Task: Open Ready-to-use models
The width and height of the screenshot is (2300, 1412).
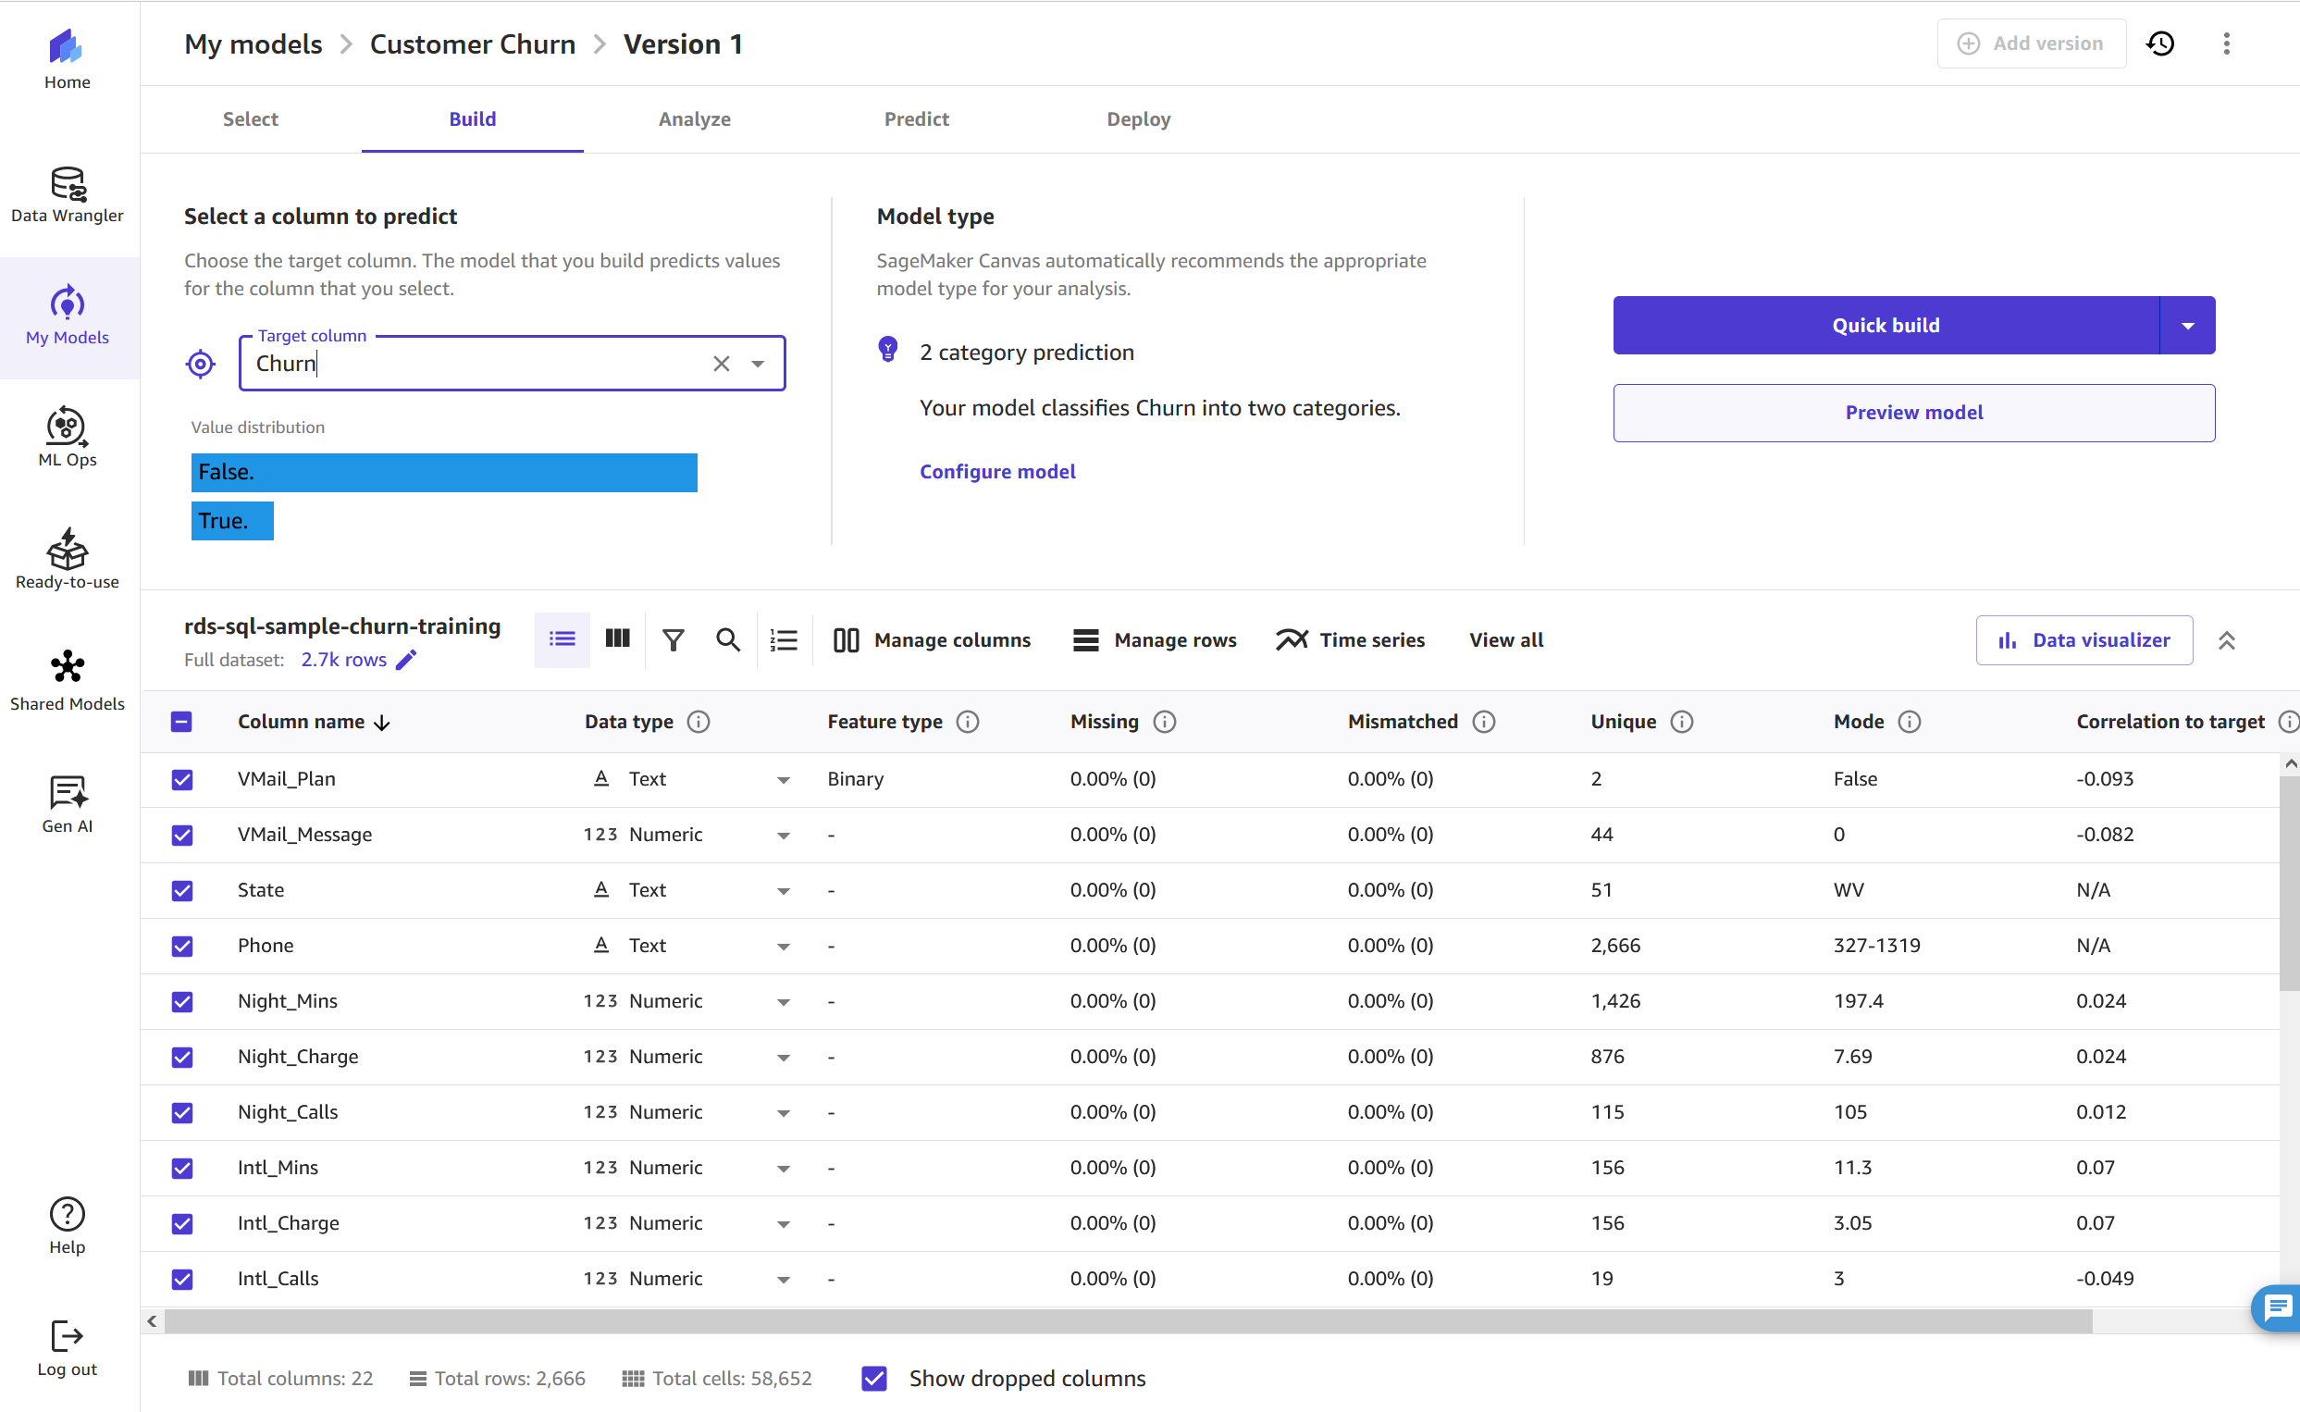Action: (x=68, y=560)
